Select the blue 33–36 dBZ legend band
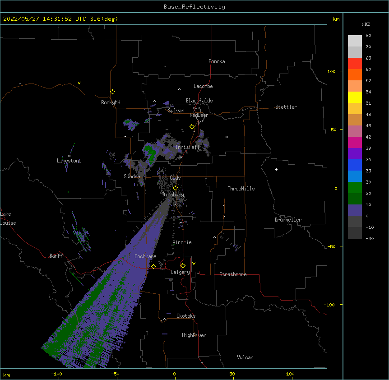 (355, 165)
